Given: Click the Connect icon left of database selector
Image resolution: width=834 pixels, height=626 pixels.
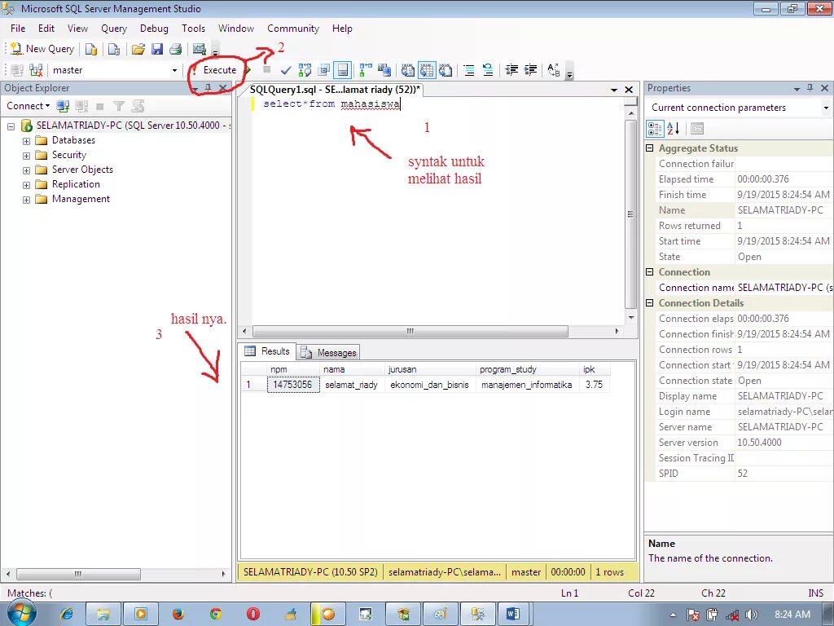Looking at the screenshot, I should pos(17,70).
